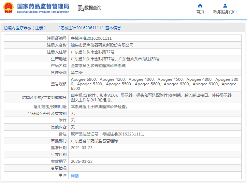Click the 型号规格 row label

point(59,84)
